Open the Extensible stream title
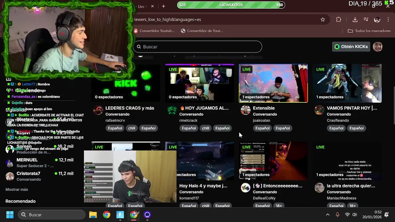 [264, 108]
